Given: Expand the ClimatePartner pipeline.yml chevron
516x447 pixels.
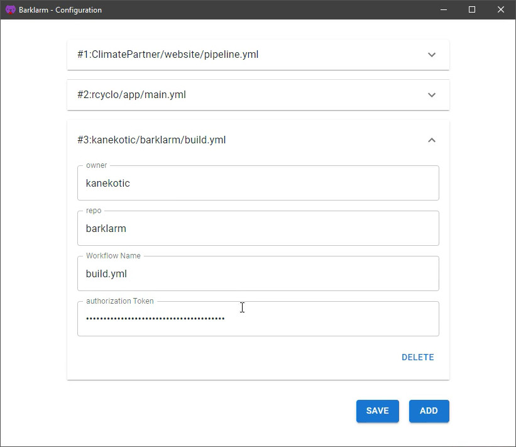Looking at the screenshot, I should click(432, 55).
